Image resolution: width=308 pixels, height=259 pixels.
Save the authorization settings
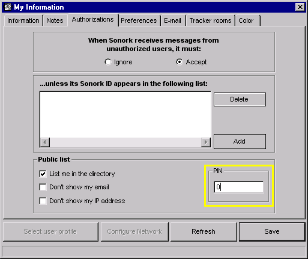pyautogui.click(x=272, y=231)
